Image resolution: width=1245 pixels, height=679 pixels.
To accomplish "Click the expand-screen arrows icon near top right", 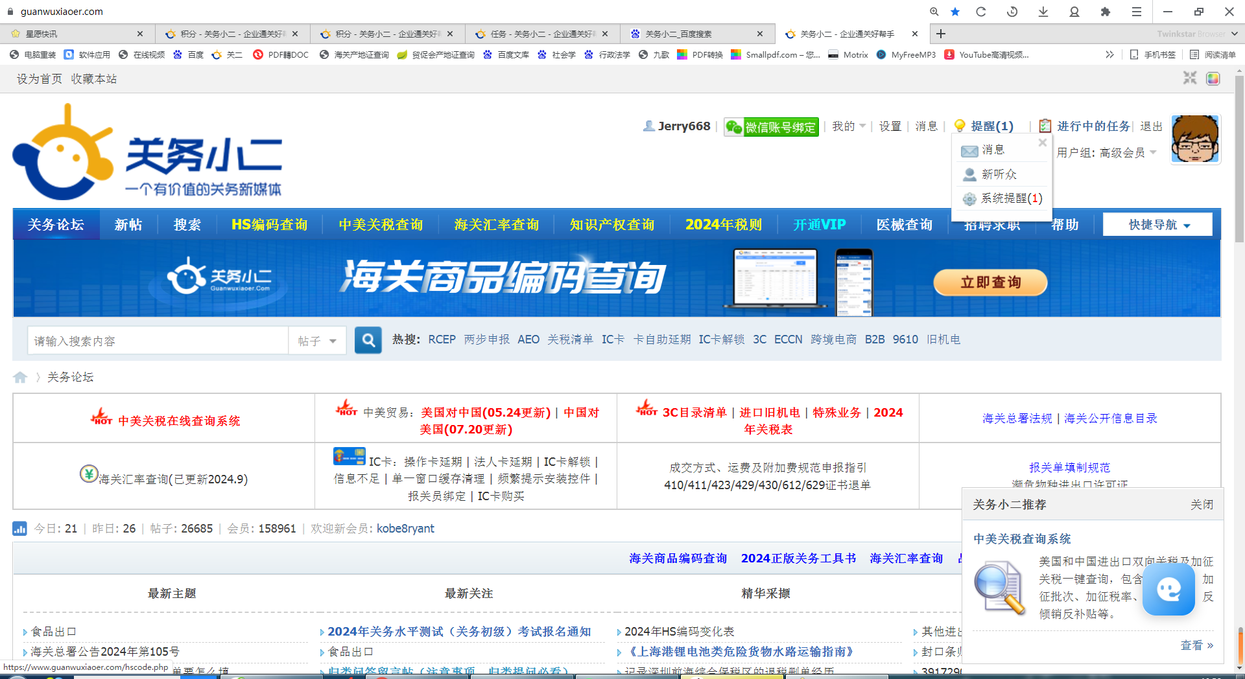I will pos(1190,78).
